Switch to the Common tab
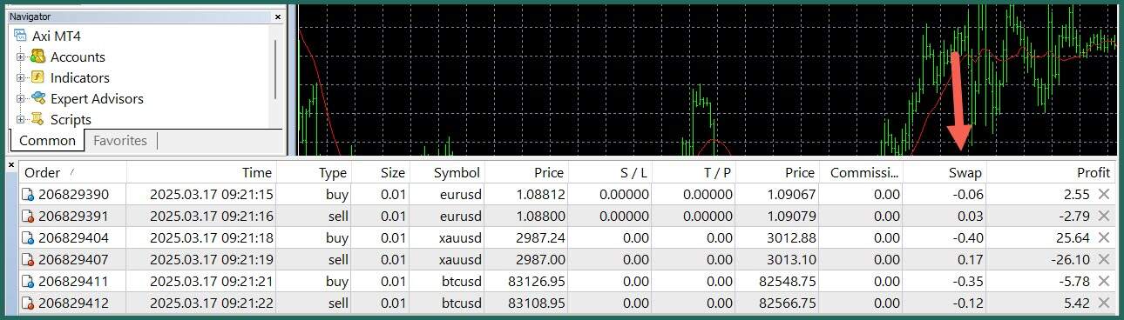The height and width of the screenshot is (320, 1124). click(47, 141)
